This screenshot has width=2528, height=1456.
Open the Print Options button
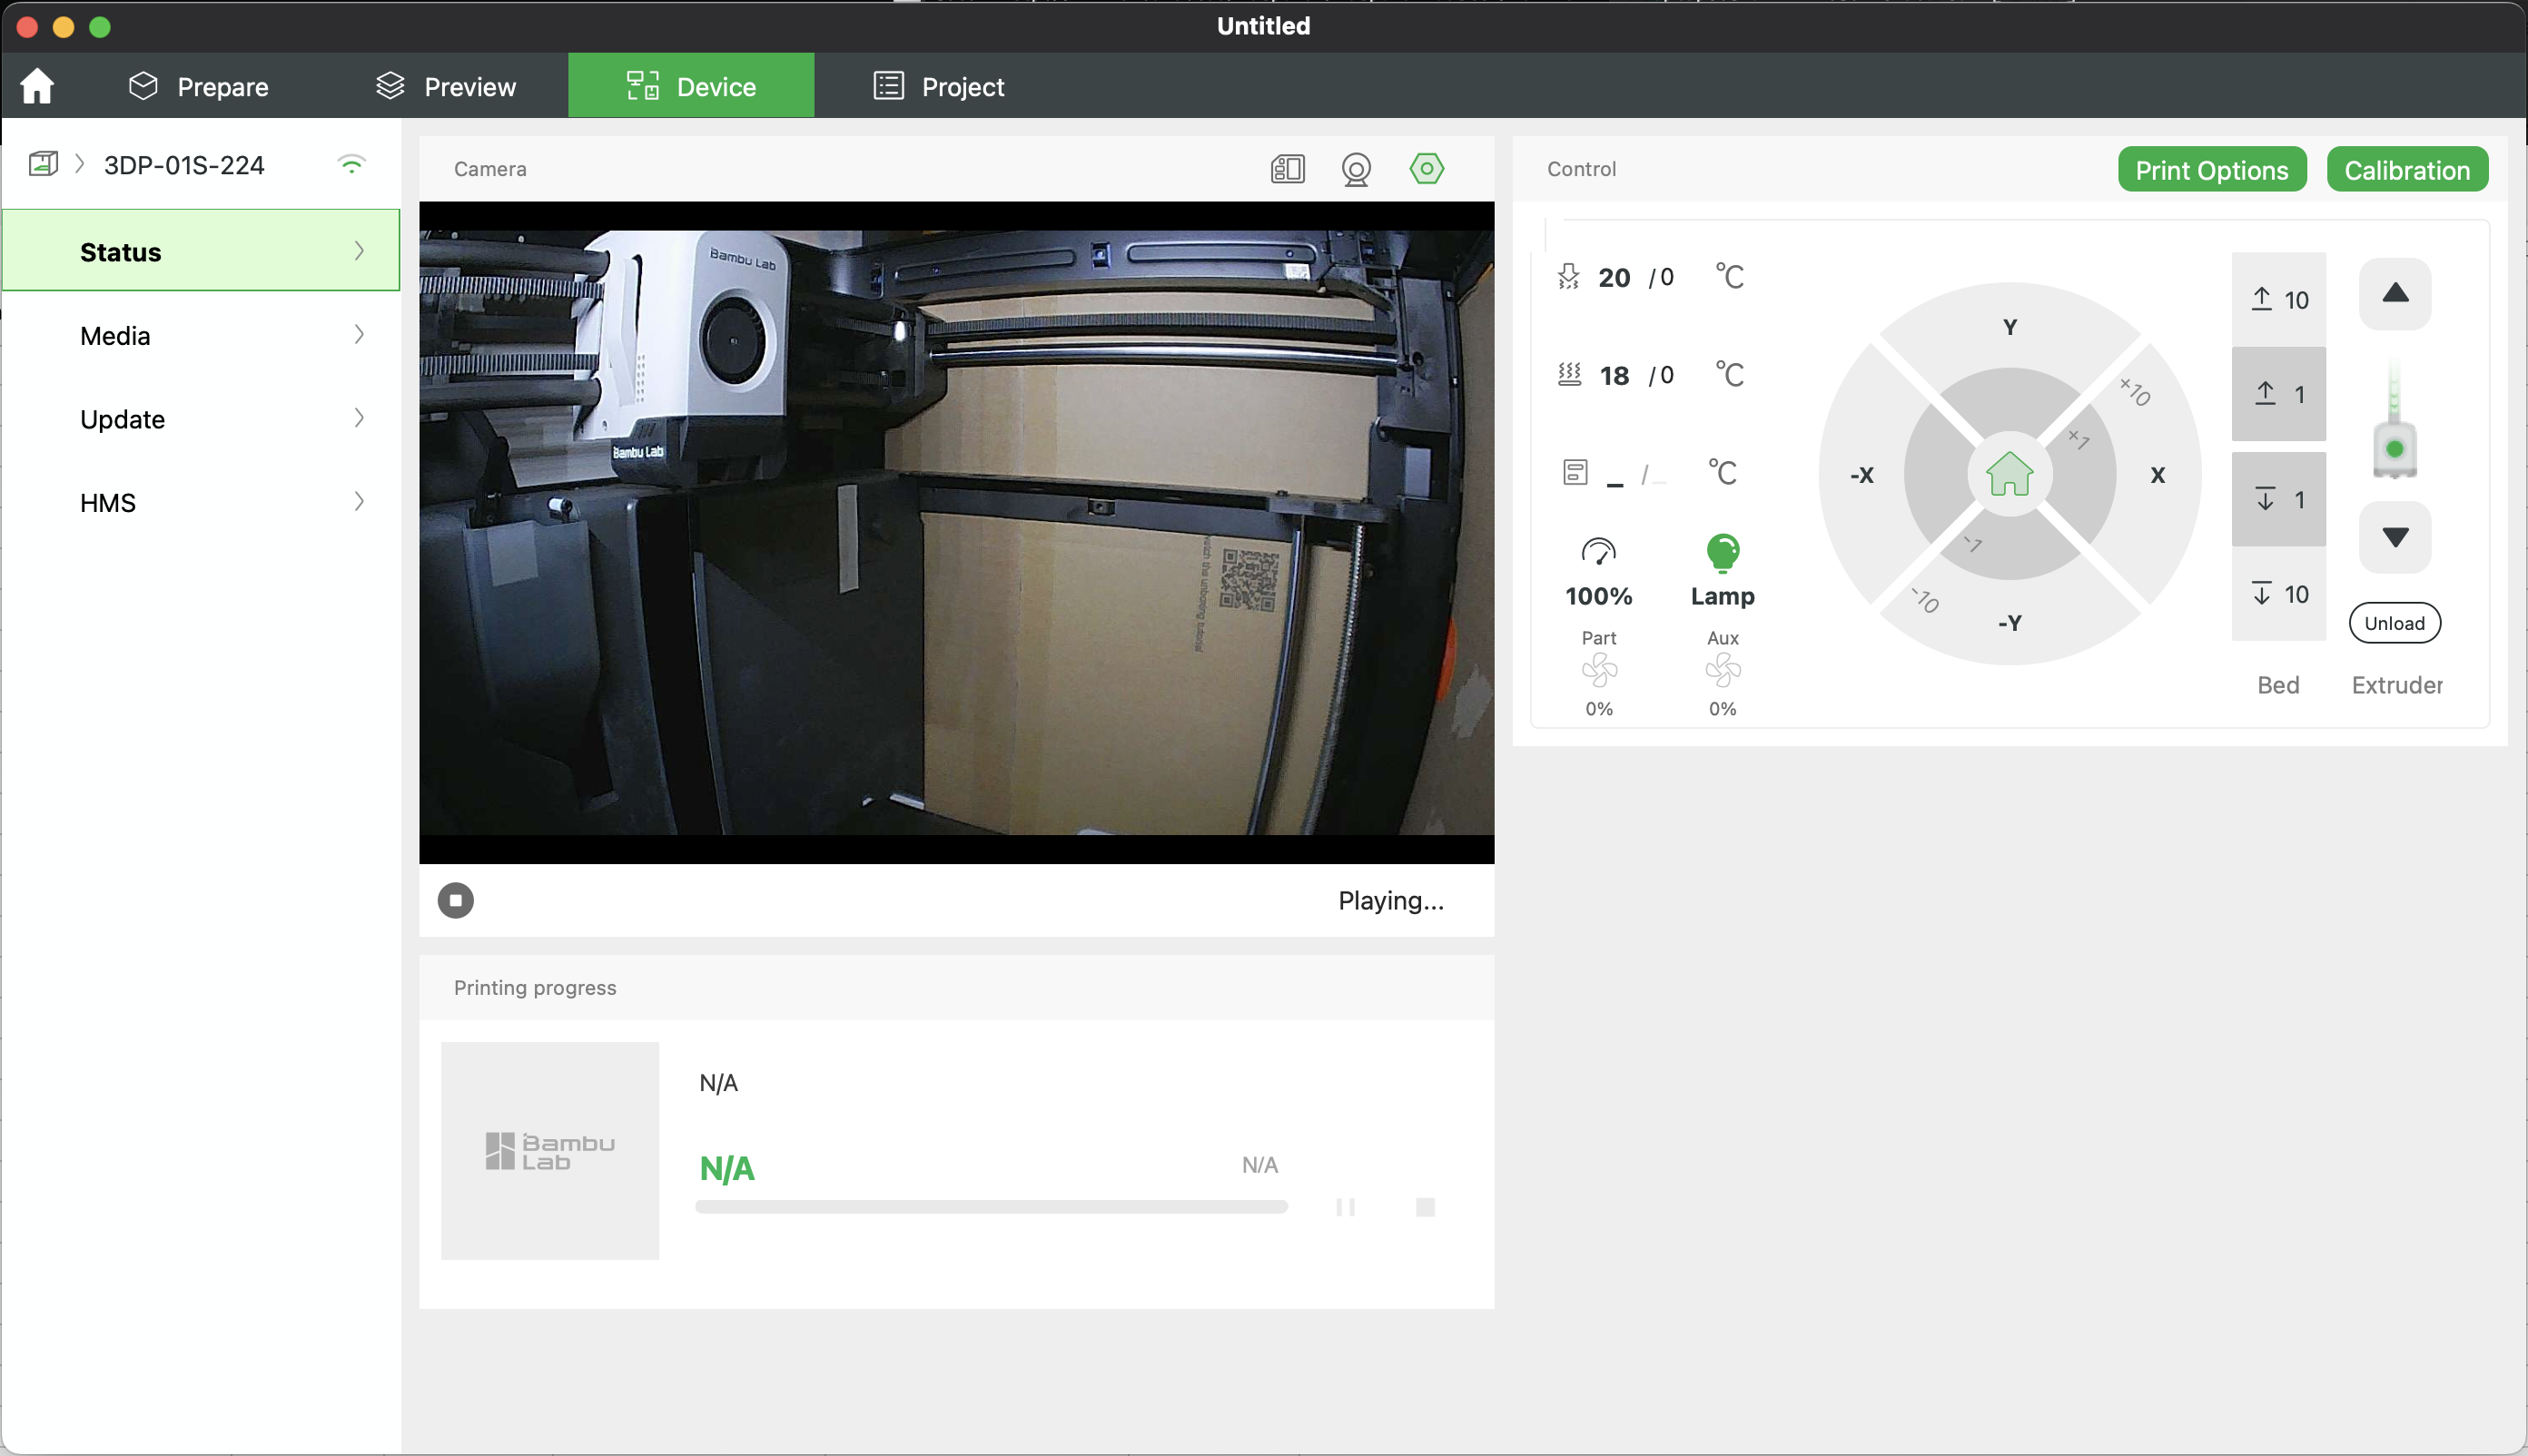[x=2211, y=170]
